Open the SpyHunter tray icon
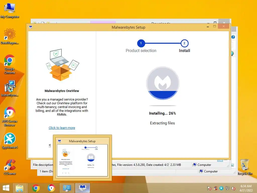257x193 pixels. point(221,188)
